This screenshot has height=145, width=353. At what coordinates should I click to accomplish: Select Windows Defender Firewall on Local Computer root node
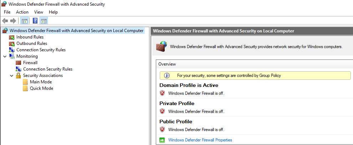(x=77, y=31)
